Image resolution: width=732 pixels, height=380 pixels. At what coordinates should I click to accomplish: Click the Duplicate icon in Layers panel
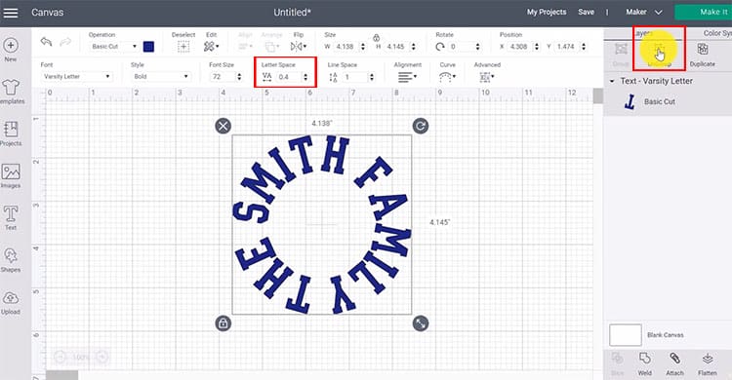702,55
